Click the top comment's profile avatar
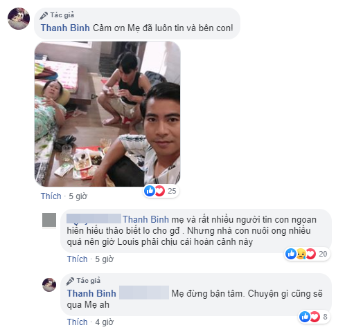354x334 pixels. point(19,19)
